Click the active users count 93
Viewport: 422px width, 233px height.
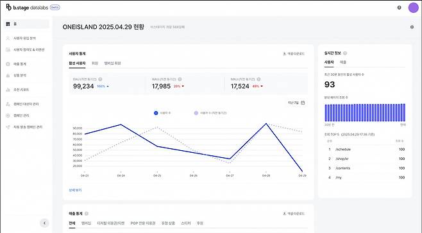330,85
